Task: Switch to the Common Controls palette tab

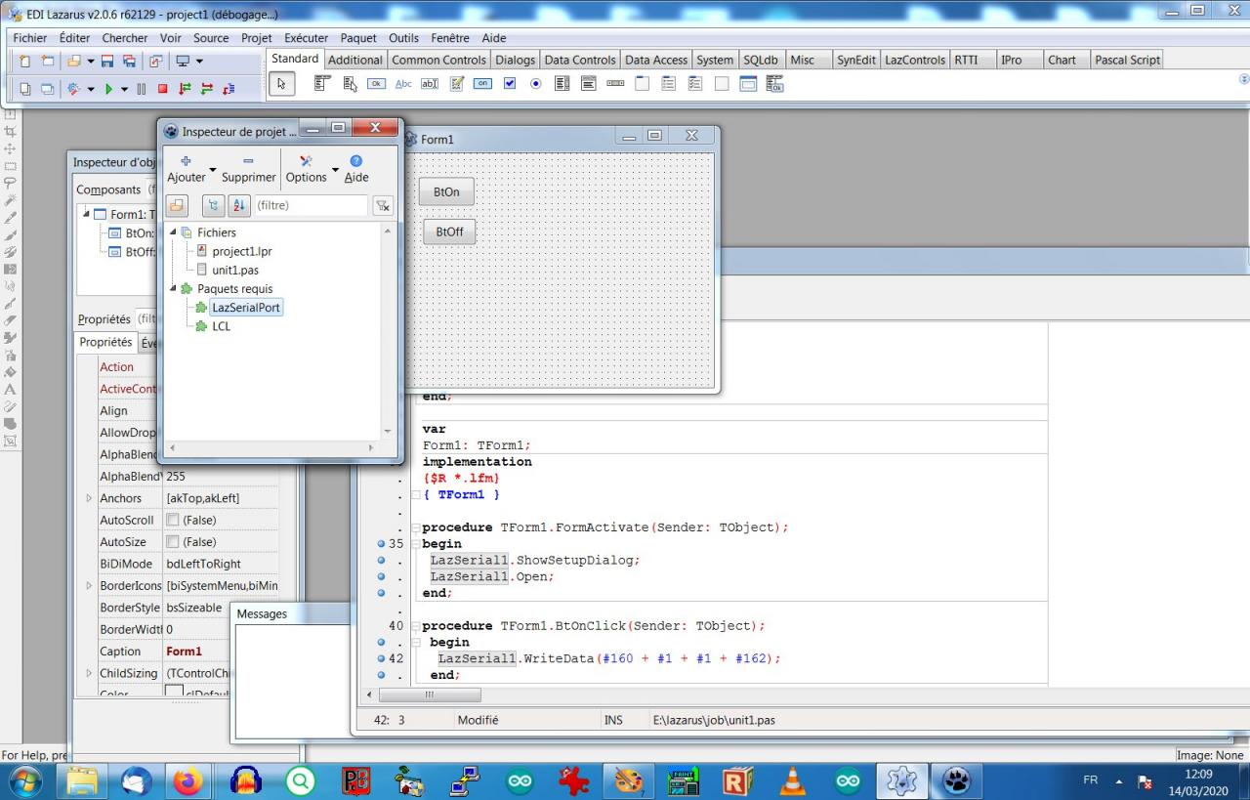Action: [438, 60]
